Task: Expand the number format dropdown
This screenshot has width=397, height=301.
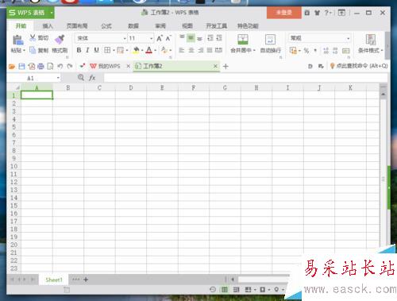Action: pos(348,38)
